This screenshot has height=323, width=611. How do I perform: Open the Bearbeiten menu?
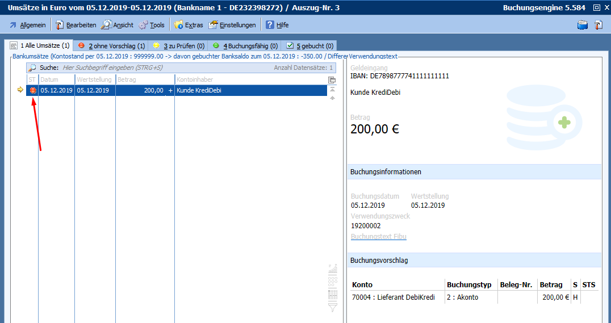(x=76, y=25)
